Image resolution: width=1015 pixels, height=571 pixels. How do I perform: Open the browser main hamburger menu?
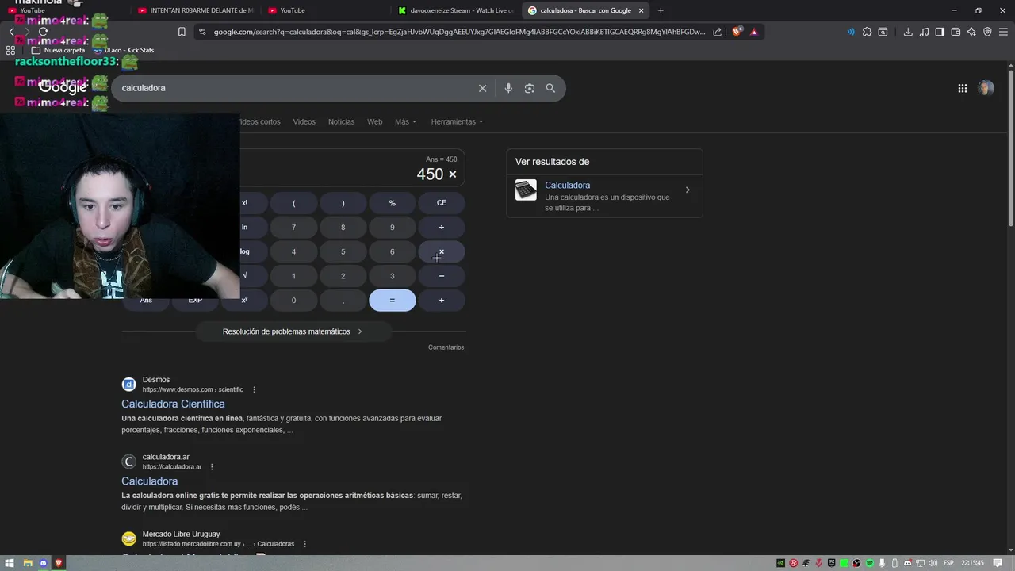[x=1003, y=32]
